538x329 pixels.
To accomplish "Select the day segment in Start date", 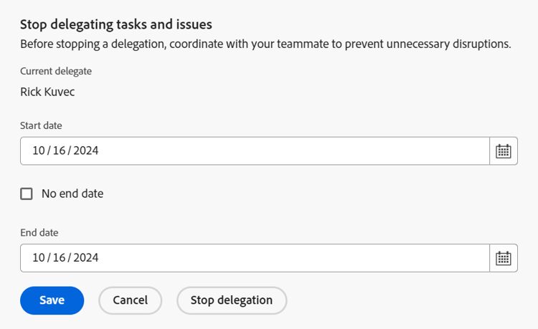I will [59, 151].
